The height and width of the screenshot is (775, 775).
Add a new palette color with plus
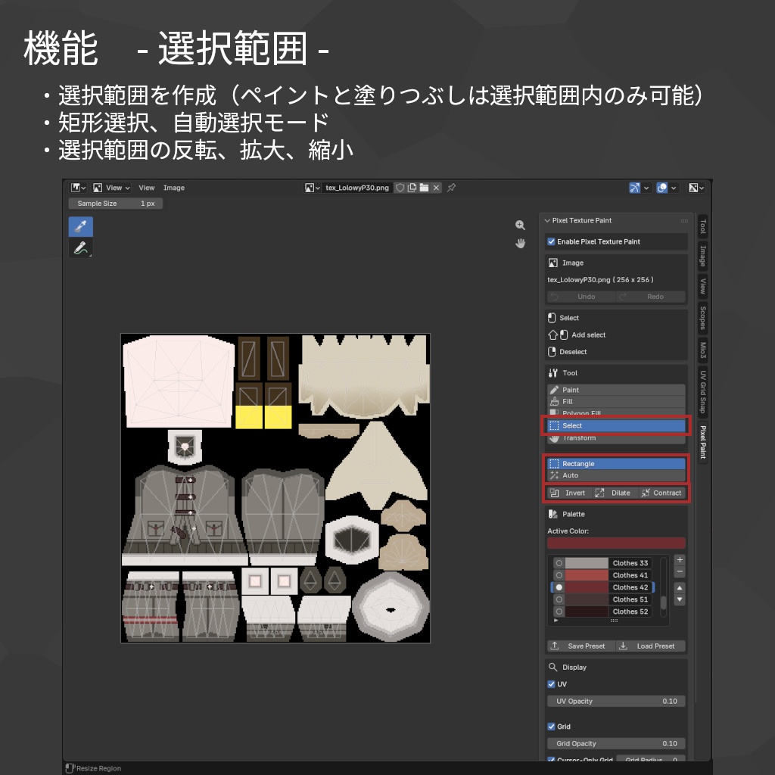coord(680,560)
